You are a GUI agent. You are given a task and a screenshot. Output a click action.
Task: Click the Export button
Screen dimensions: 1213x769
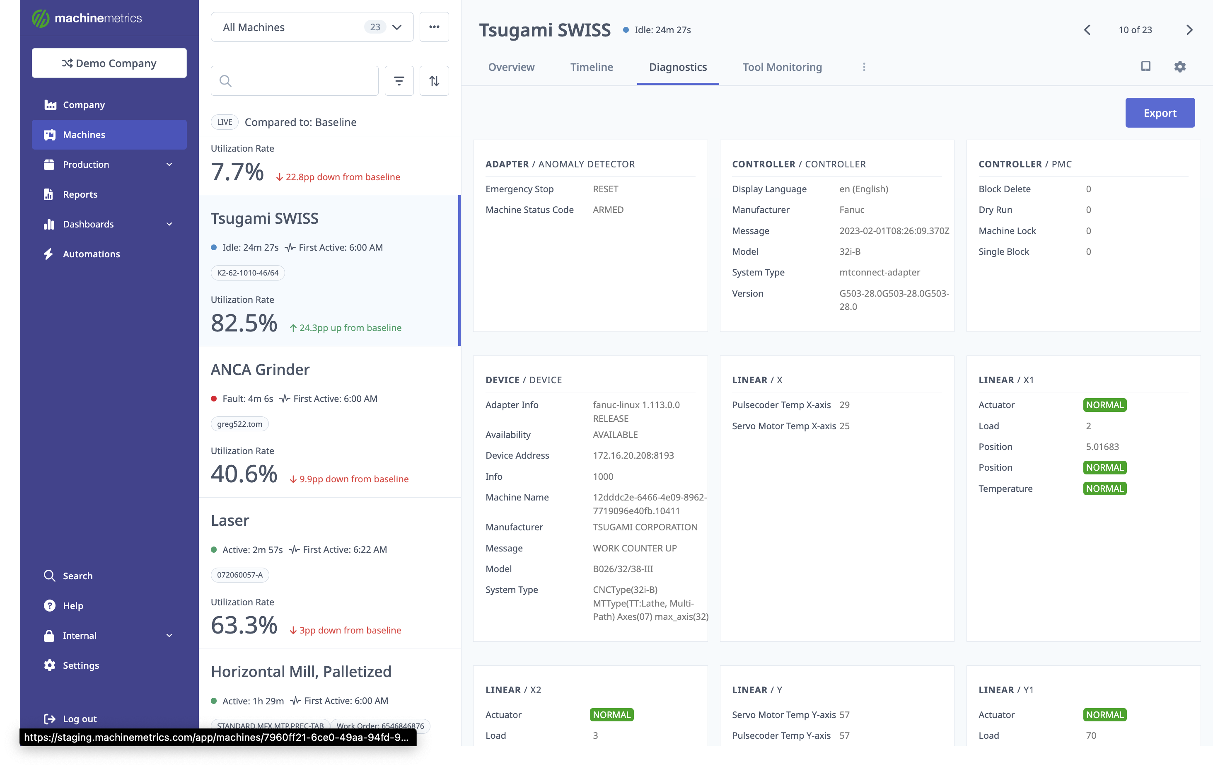click(x=1160, y=113)
